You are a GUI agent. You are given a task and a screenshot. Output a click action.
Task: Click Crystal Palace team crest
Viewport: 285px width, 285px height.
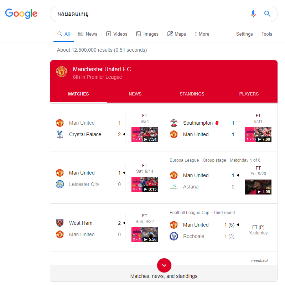tap(60, 134)
